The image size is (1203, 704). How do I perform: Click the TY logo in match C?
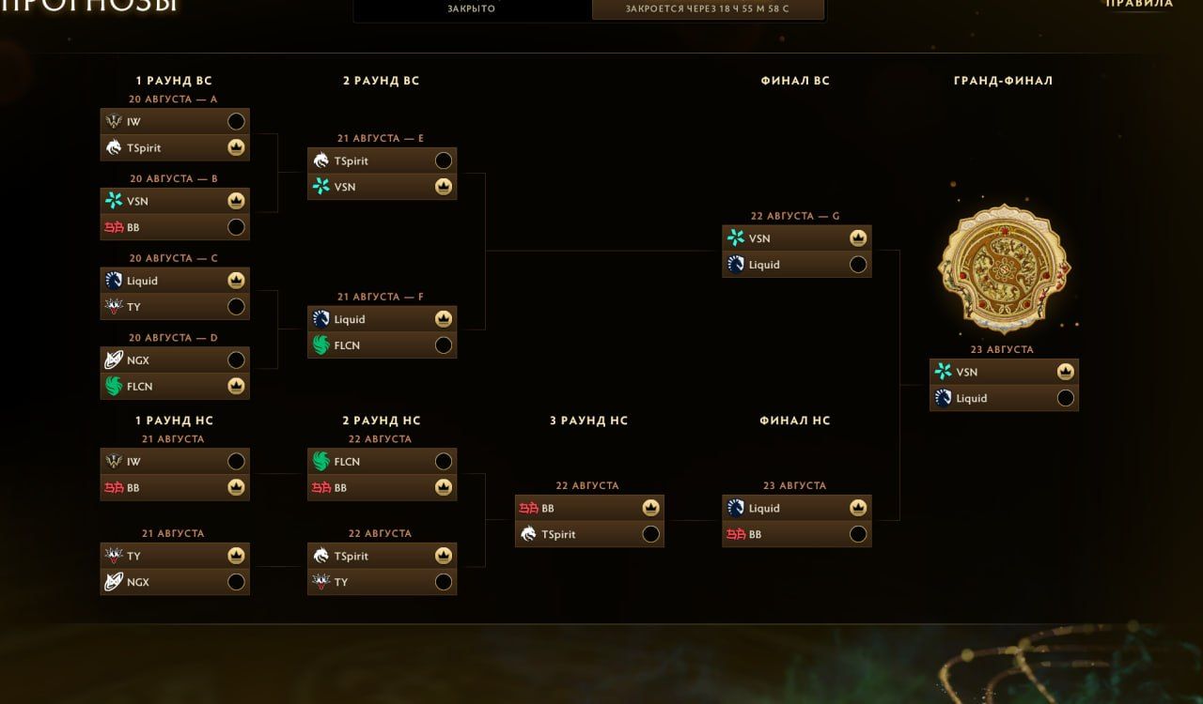[x=114, y=306]
